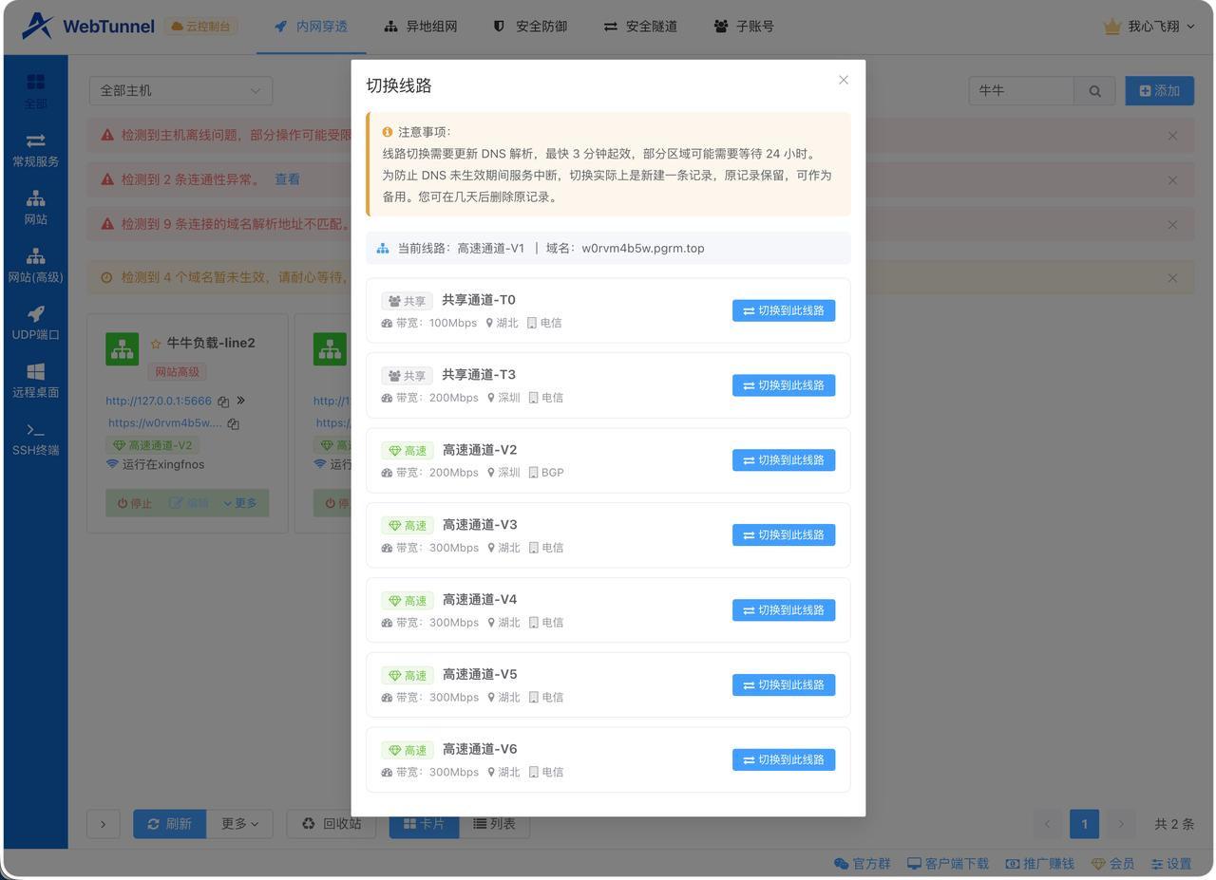
Task: Switch to the 高速通道-V6 line
Action: pyautogui.click(x=784, y=759)
